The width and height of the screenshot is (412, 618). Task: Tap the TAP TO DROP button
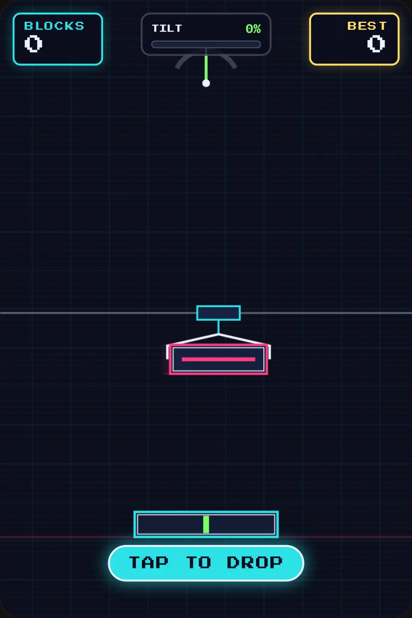[x=206, y=563]
